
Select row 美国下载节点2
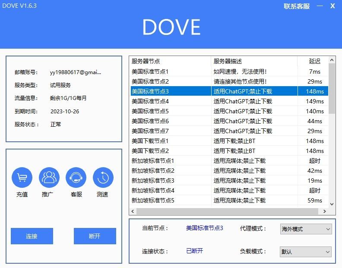point(229,151)
